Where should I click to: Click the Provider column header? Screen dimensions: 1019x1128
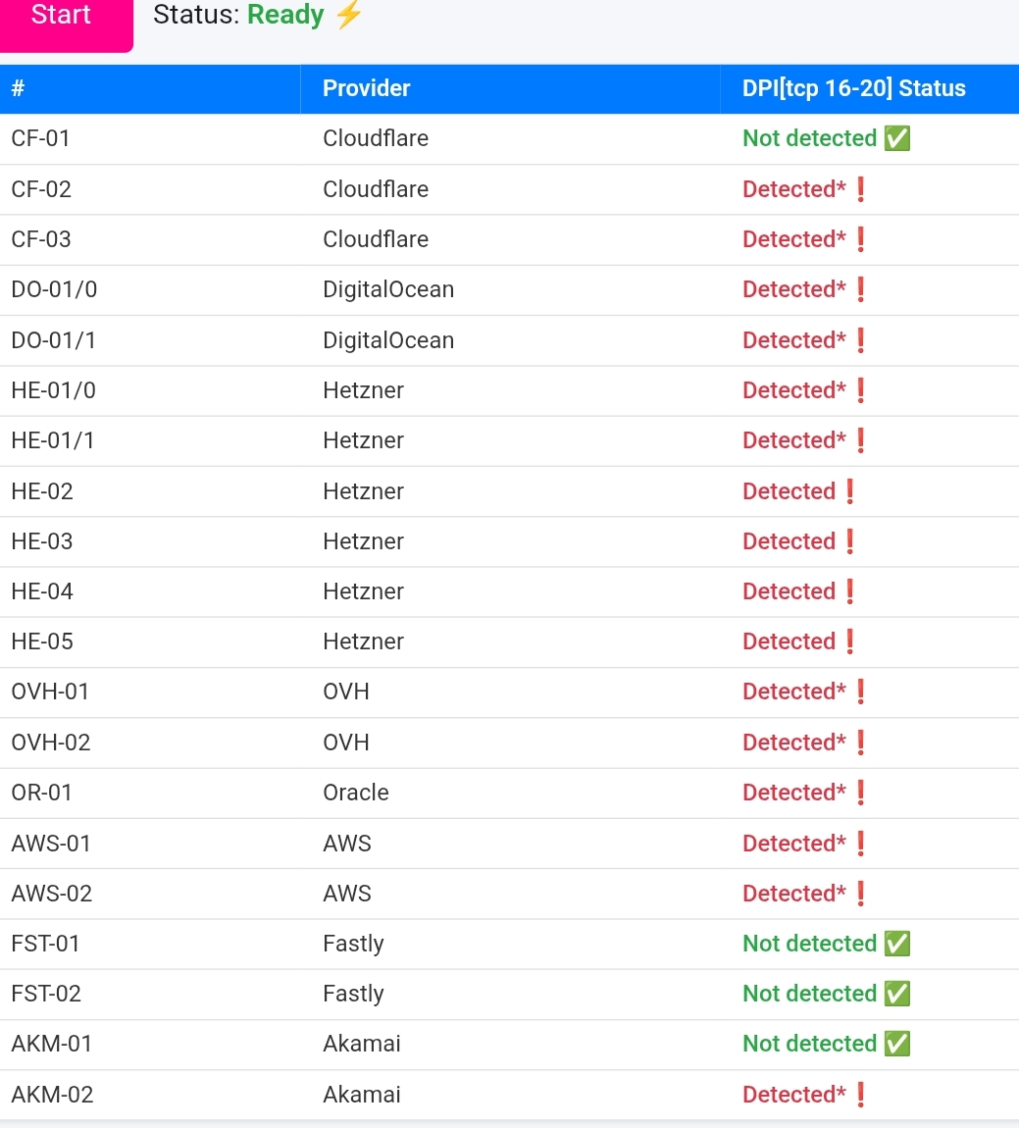[x=367, y=88]
